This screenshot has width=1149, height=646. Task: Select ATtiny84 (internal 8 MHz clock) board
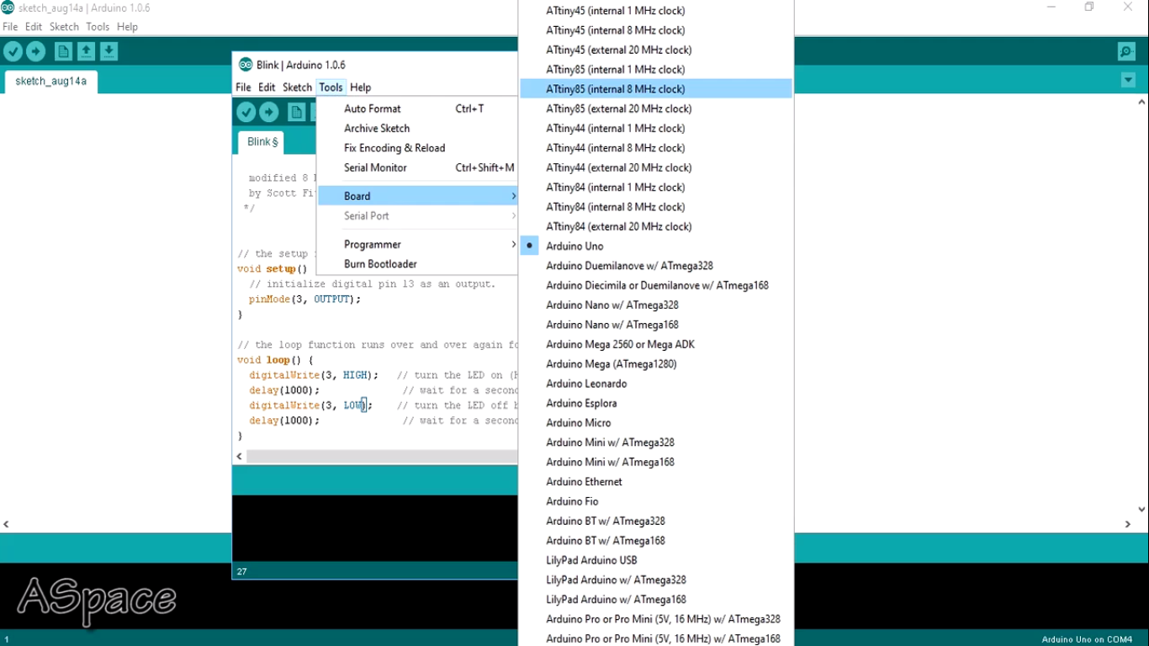656,207
